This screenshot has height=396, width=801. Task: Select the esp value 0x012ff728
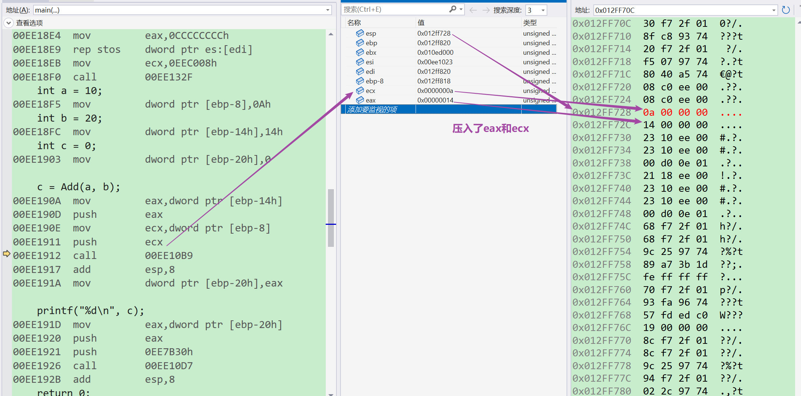click(434, 33)
